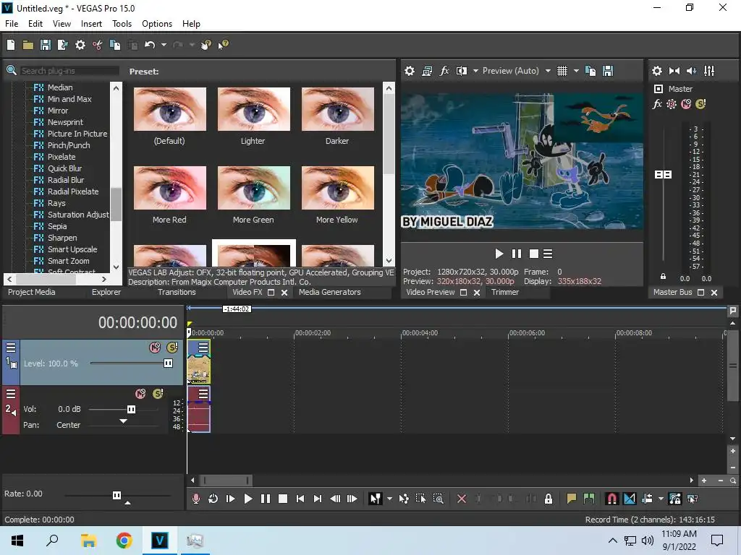741x555 pixels.
Task: Click video track Level slider handle
Action: coord(168,363)
